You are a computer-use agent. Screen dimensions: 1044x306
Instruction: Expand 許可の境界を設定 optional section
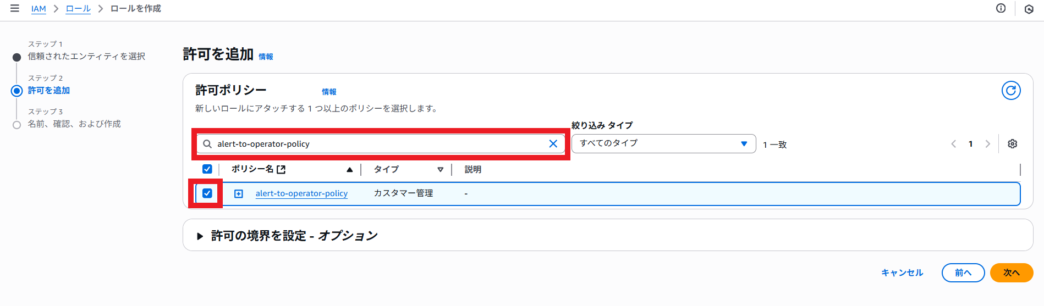pyautogui.click(x=200, y=236)
